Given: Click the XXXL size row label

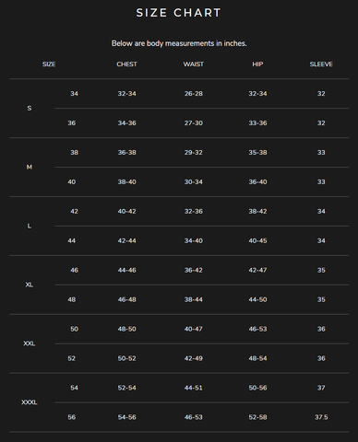Looking at the screenshot, I should click(x=30, y=402).
